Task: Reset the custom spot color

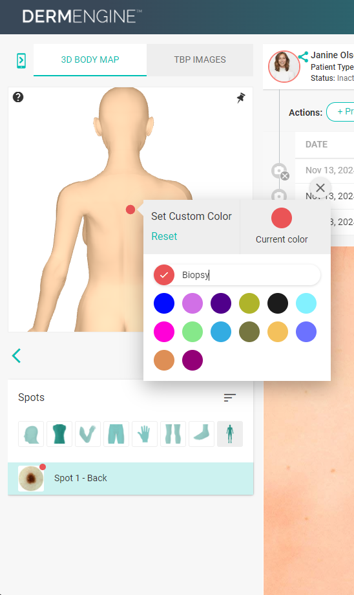Action: [164, 237]
